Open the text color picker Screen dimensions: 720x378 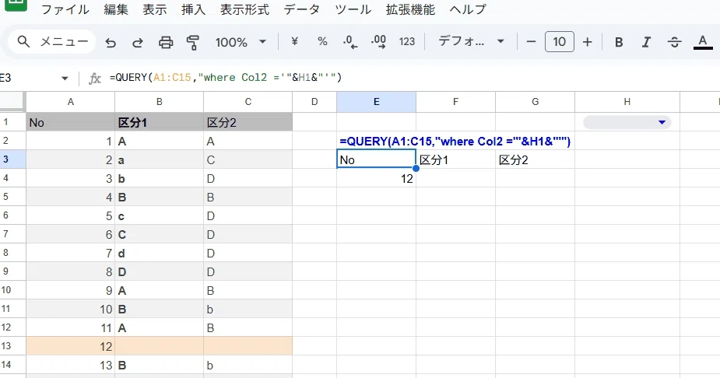click(703, 42)
